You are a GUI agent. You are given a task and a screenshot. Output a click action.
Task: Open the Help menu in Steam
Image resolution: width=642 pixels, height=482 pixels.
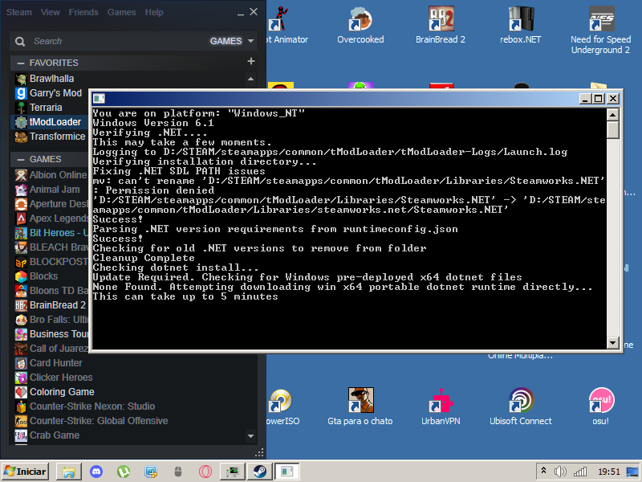click(154, 12)
